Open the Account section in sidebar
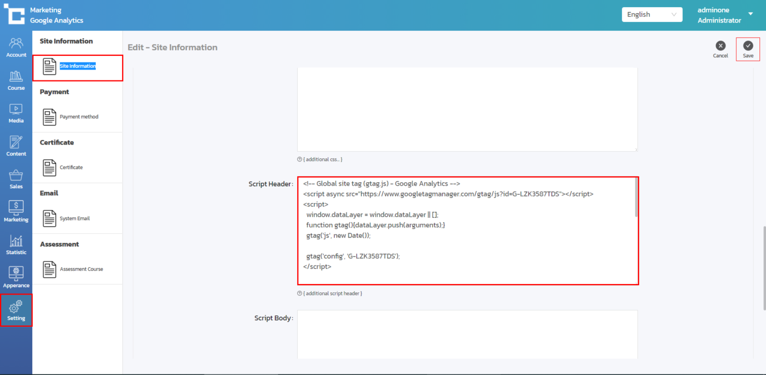The image size is (766, 375). 16,47
